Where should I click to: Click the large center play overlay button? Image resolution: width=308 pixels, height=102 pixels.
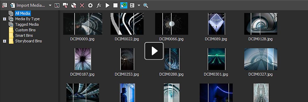click(154, 51)
